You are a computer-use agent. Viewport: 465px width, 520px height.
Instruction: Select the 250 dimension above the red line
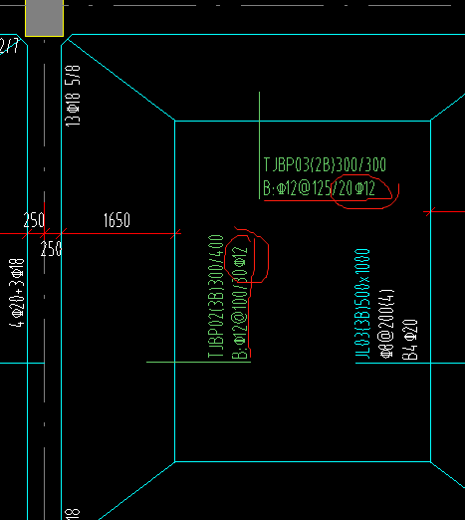(x=34, y=220)
